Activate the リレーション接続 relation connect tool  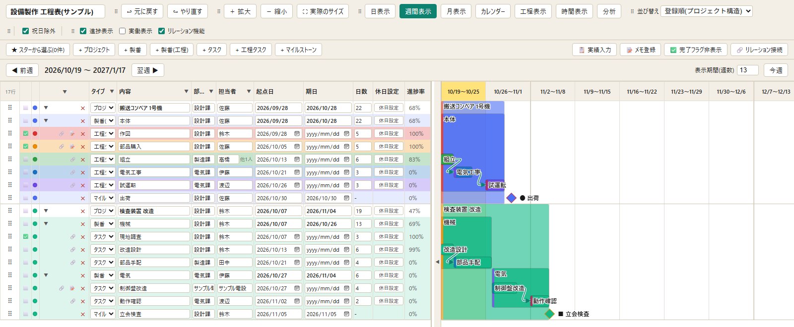[x=759, y=50]
